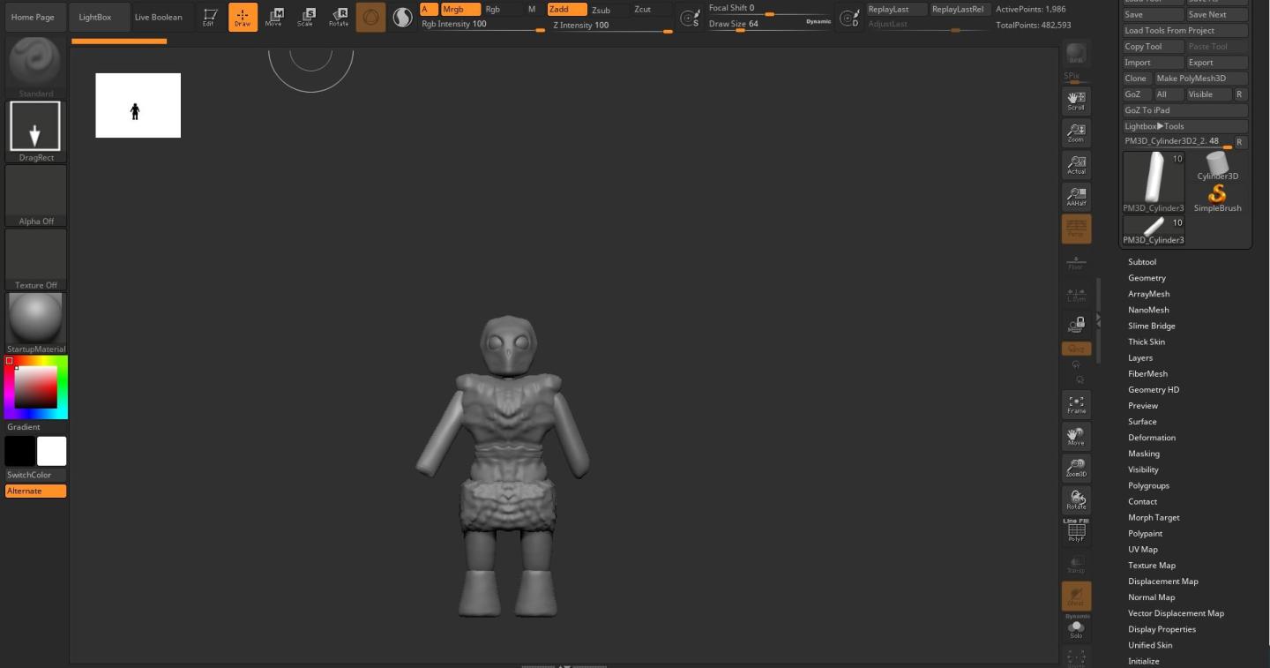The height and width of the screenshot is (668, 1270).
Task: Switch to the Move transform tool
Action: point(274,17)
